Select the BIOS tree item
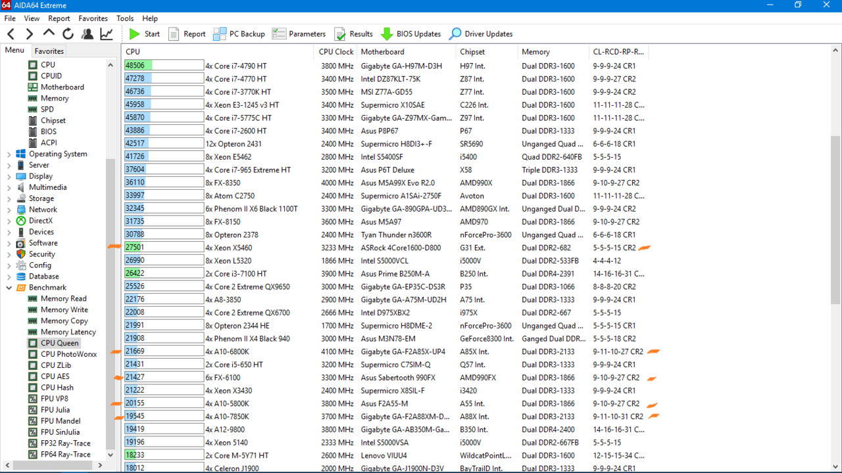The height and width of the screenshot is (473, 842). click(x=49, y=132)
